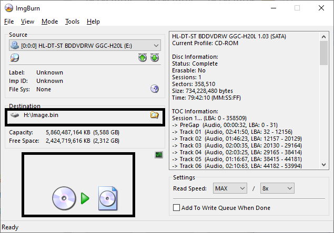This screenshot has width=334, height=233.
Task: Click the green load tray up-arrow icon
Action: coord(143,58)
